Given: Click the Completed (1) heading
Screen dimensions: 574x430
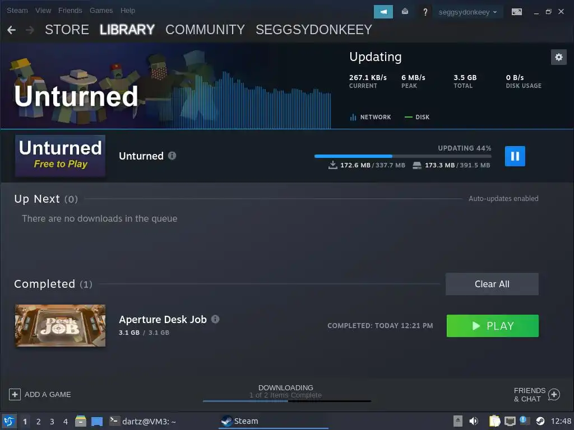Looking at the screenshot, I should pyautogui.click(x=53, y=284).
